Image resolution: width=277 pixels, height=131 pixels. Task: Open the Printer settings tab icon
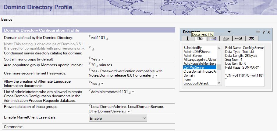pyautogui.click(x=226, y=39)
